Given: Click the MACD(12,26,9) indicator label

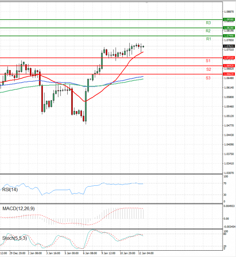Looking at the screenshot, I should (x=18, y=209).
